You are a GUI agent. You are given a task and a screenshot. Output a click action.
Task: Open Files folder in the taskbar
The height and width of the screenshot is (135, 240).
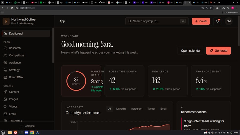10,133
